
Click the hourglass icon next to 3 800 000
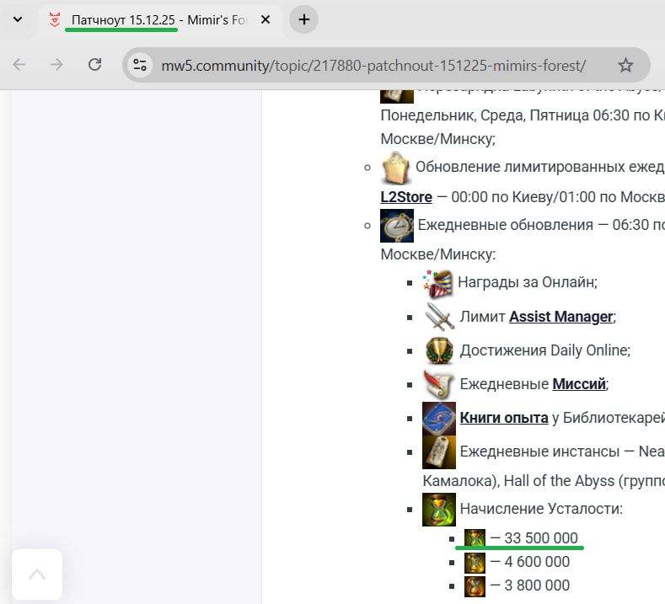(x=475, y=586)
